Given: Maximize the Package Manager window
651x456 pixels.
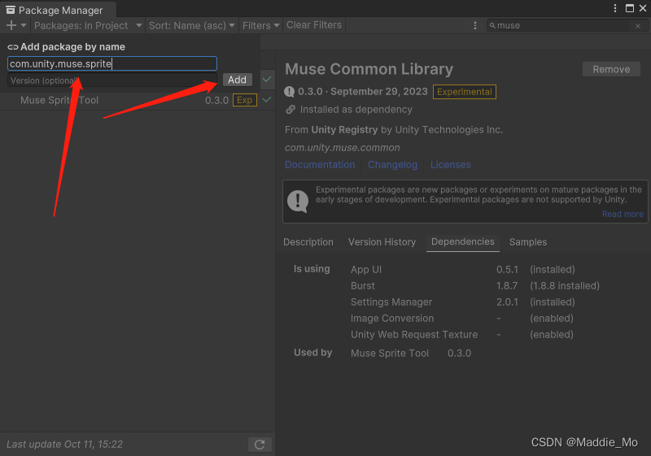Looking at the screenshot, I should click(630, 8).
